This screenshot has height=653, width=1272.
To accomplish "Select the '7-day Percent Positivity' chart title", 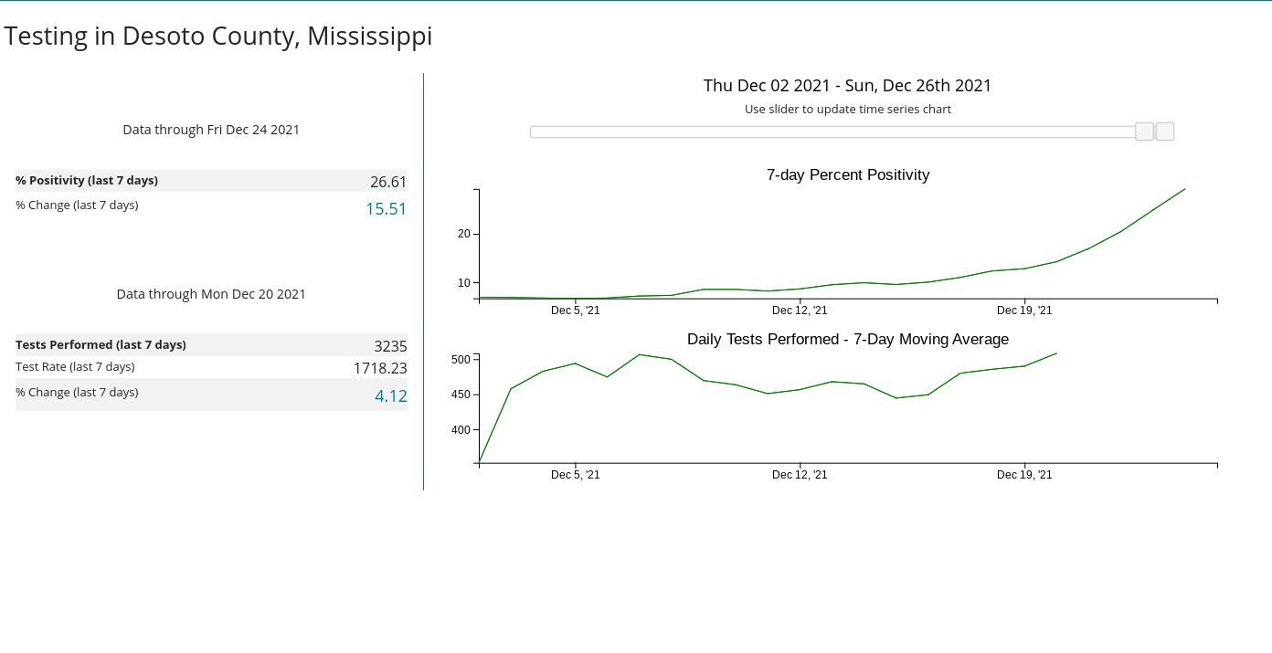I will point(848,175).
